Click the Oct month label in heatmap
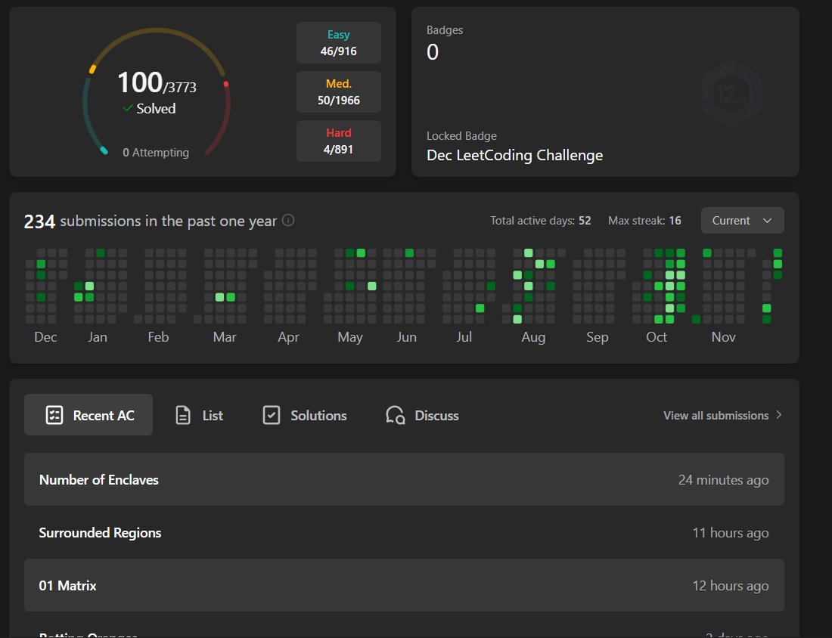The height and width of the screenshot is (638, 832). pyautogui.click(x=657, y=337)
